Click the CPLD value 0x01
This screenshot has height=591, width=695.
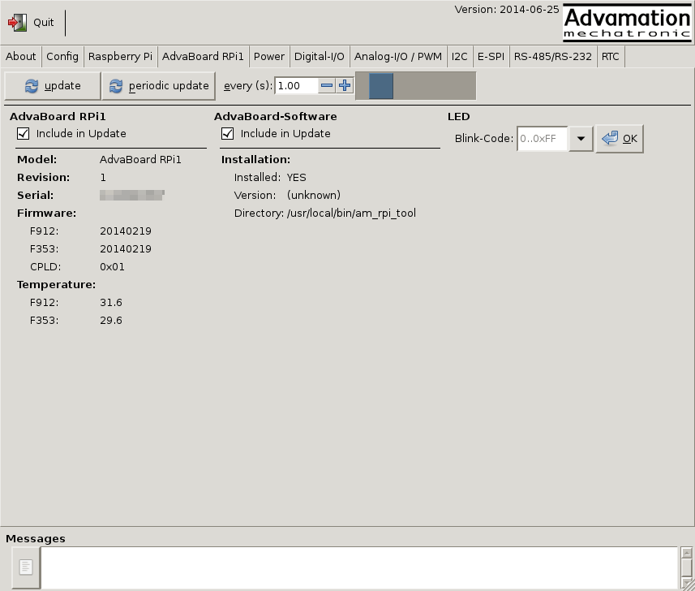click(112, 267)
